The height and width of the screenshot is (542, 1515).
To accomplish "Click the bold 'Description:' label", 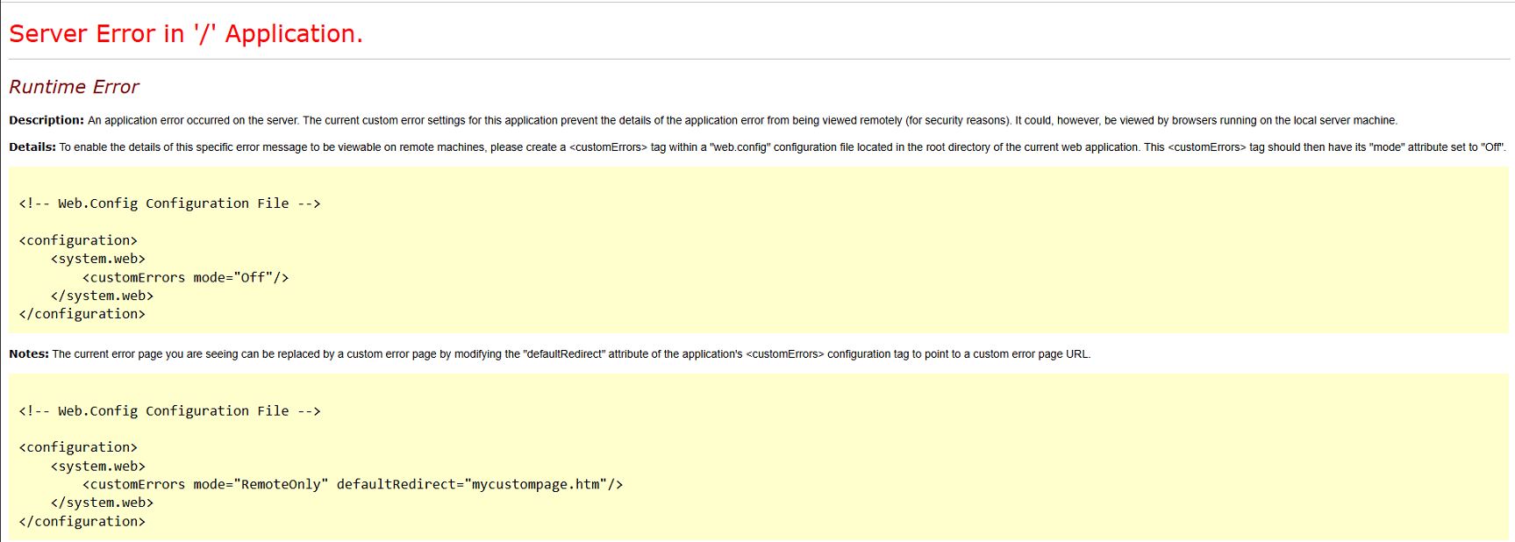I will (x=46, y=120).
